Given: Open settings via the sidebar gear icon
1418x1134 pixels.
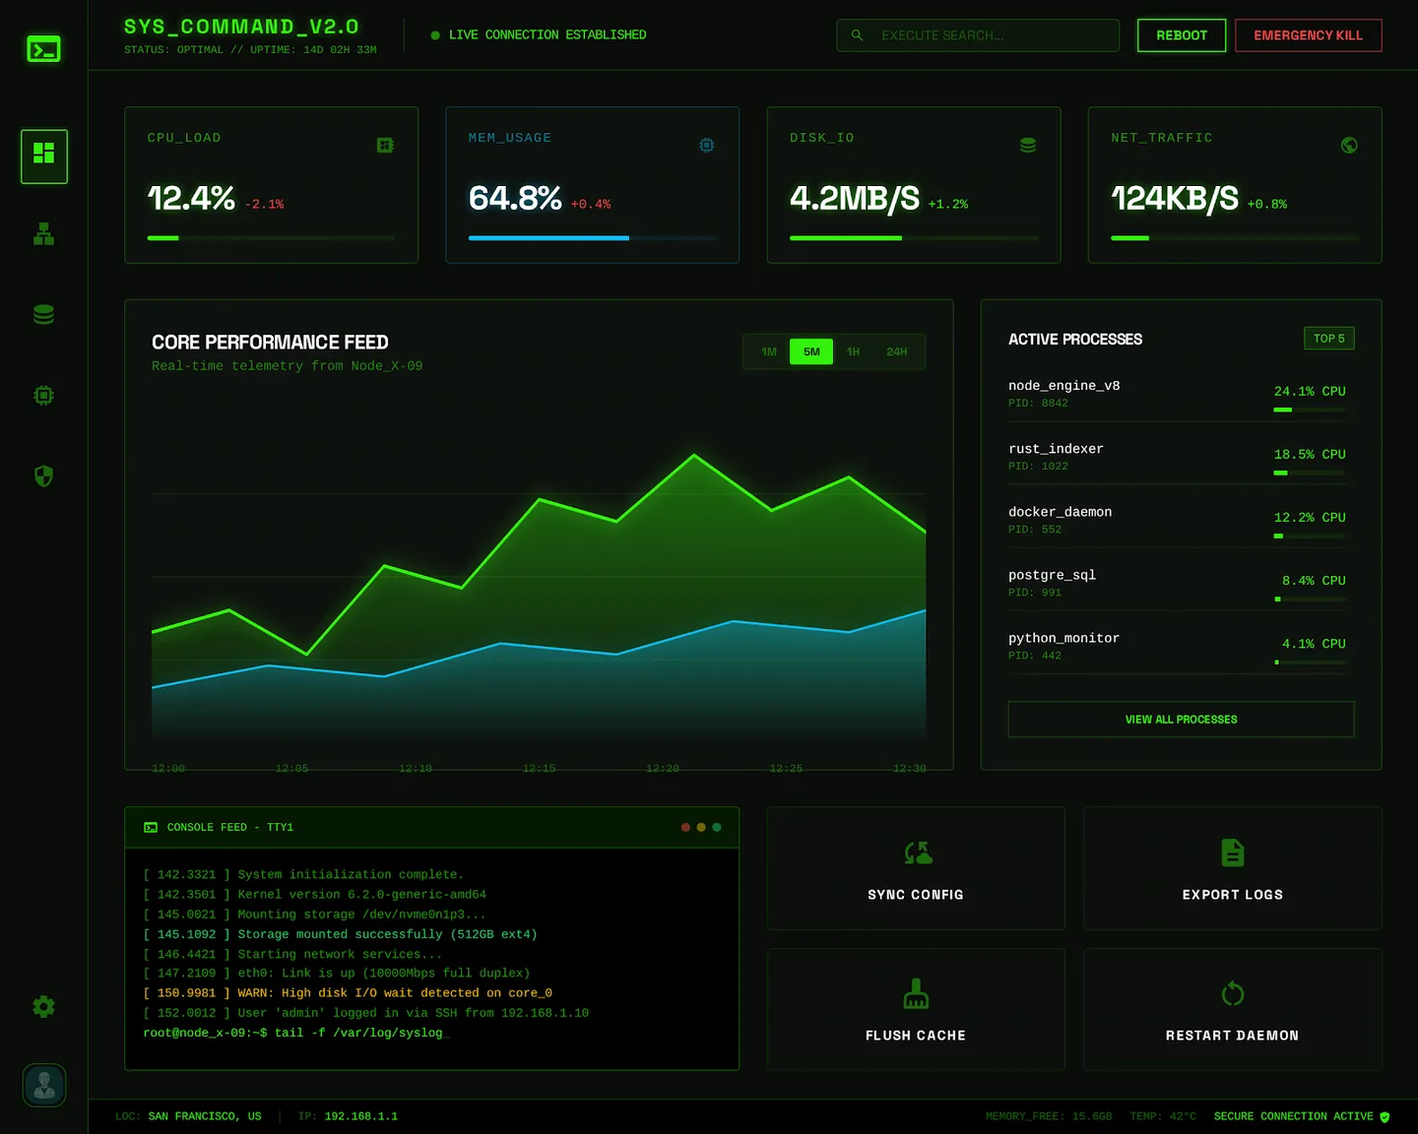Looking at the screenshot, I should (x=44, y=1007).
